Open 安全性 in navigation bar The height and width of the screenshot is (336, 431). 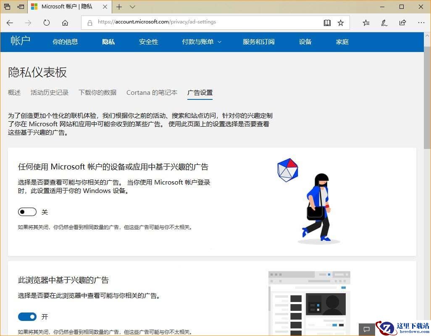pyautogui.click(x=148, y=42)
